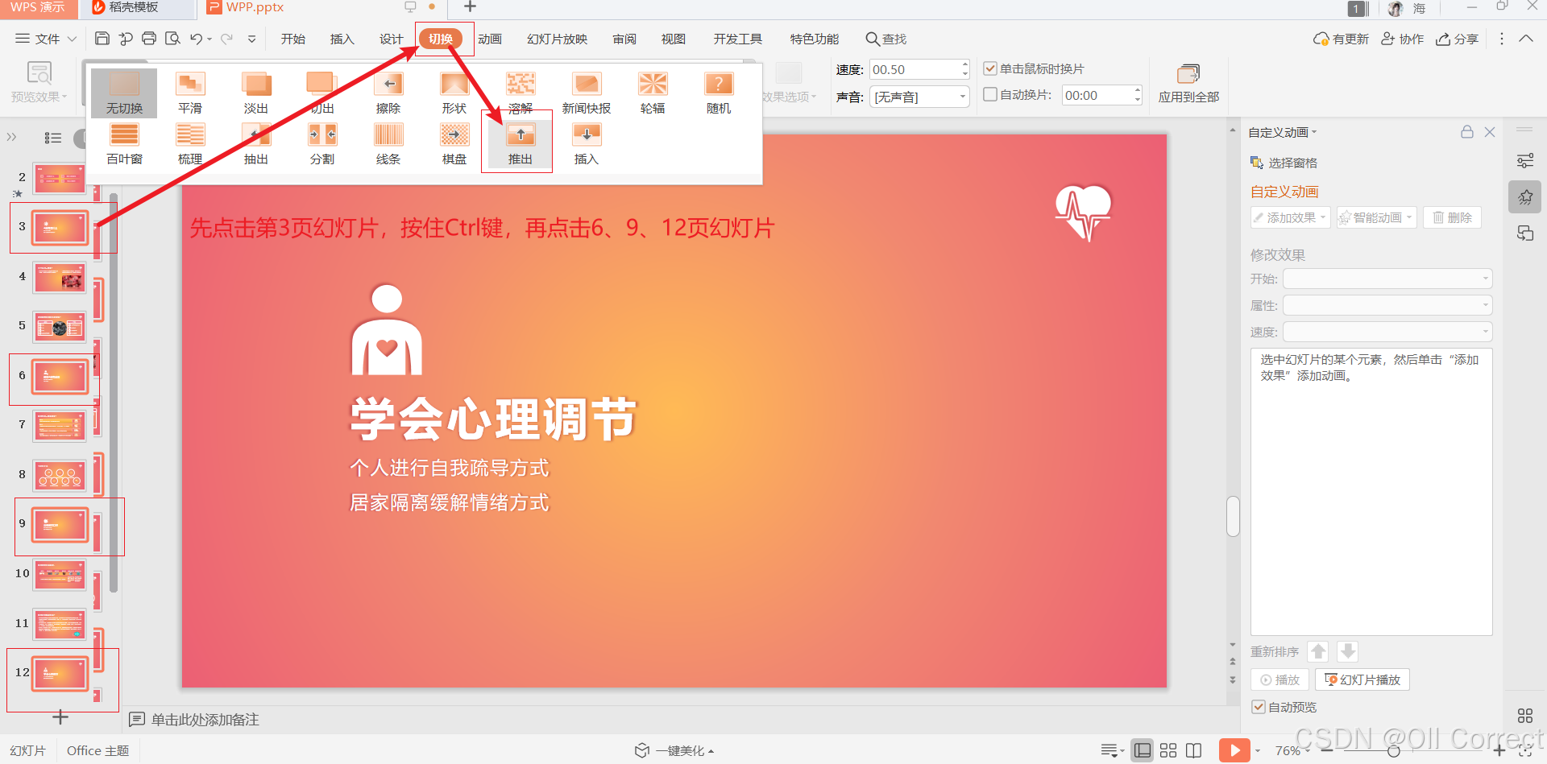
Task: Click the 协作 collaborate button
Action: pos(1403,39)
